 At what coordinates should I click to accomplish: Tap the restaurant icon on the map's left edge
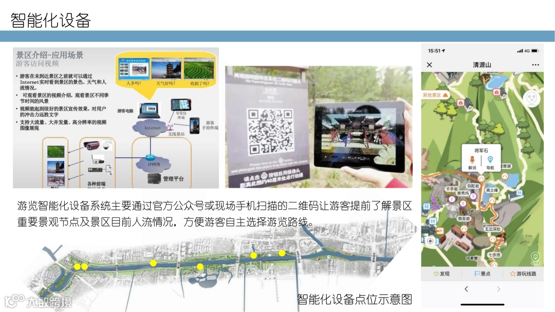pyautogui.click(x=433, y=222)
